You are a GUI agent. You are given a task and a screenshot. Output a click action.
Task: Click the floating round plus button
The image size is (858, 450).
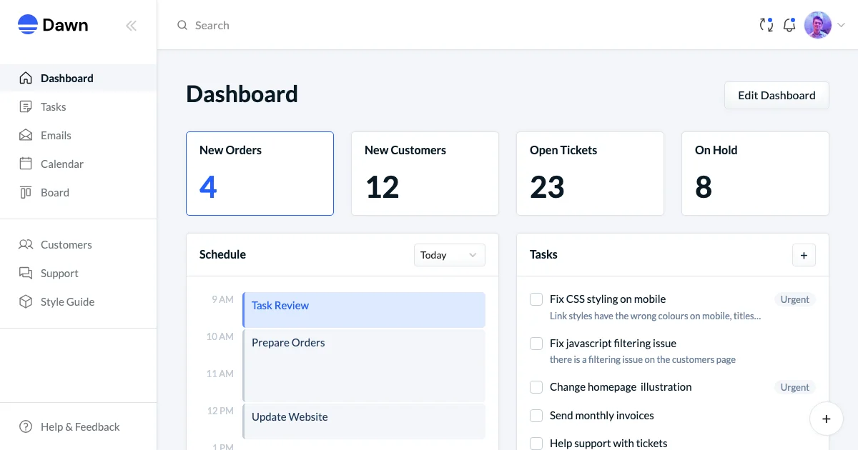tap(827, 419)
